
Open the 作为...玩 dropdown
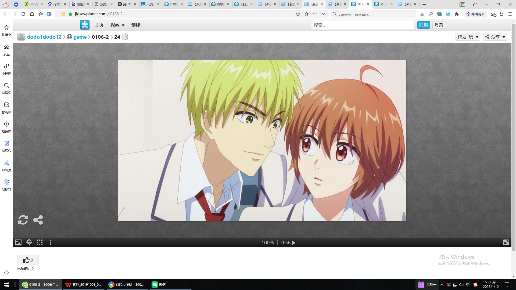[468, 37]
